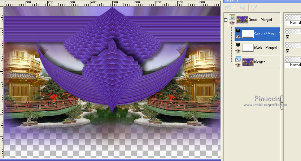Adjust opacity slider of Copy of Mask layer
The image size is (301, 161).
(293, 31)
